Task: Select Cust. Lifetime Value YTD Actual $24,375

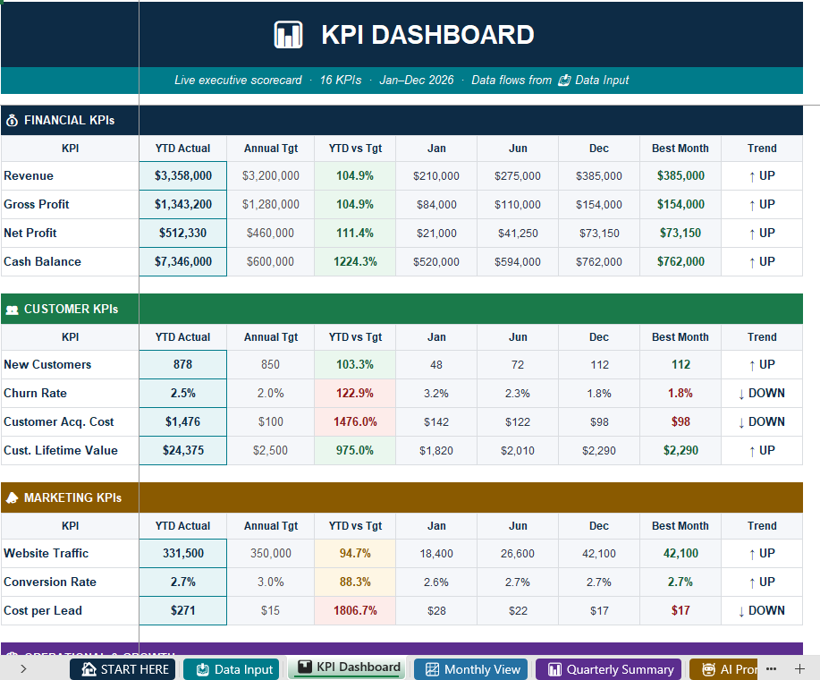Action: point(183,450)
